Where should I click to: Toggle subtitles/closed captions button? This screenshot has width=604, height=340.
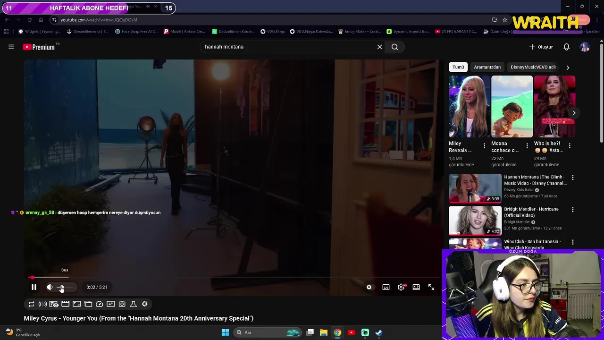386,287
